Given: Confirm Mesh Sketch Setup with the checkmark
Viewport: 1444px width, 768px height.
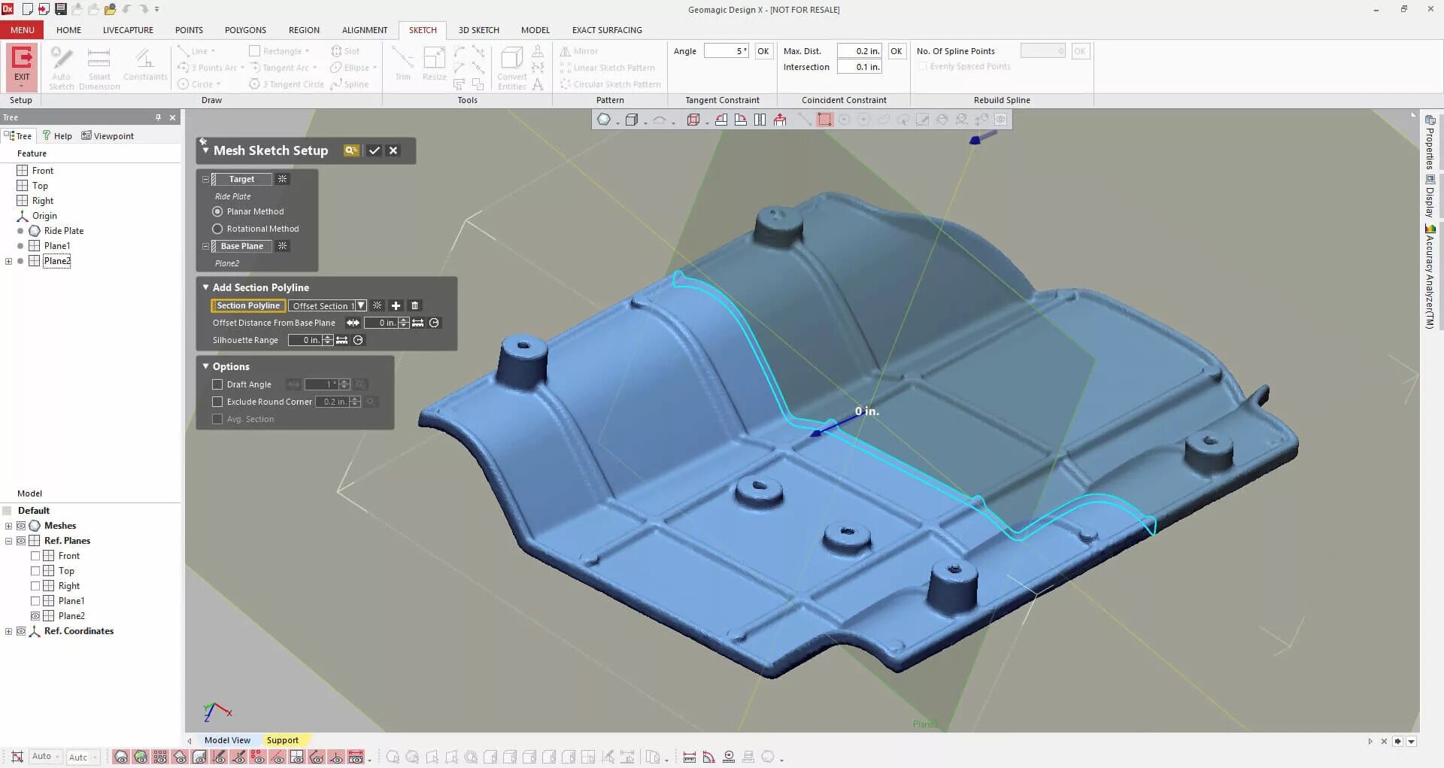Looking at the screenshot, I should (375, 150).
